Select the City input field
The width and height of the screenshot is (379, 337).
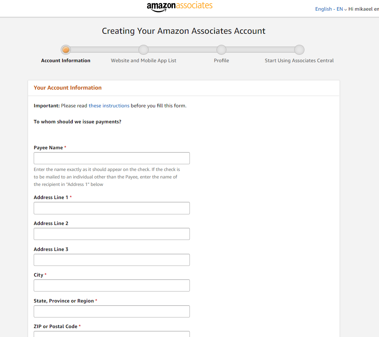click(111, 285)
